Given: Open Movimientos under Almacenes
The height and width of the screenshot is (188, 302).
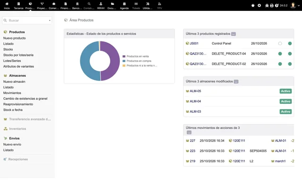Looking at the screenshot, I should point(12,93).
